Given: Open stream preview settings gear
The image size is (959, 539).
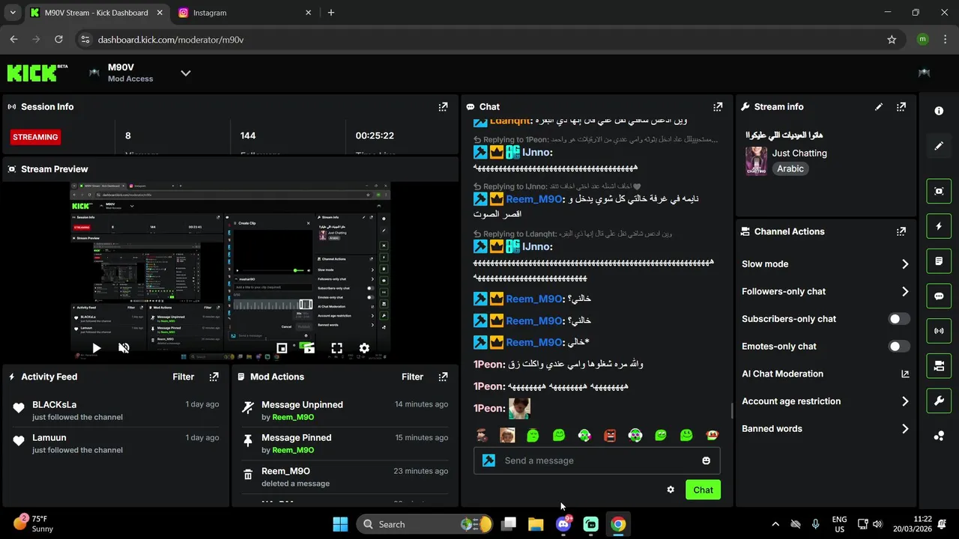Looking at the screenshot, I should [x=364, y=348].
